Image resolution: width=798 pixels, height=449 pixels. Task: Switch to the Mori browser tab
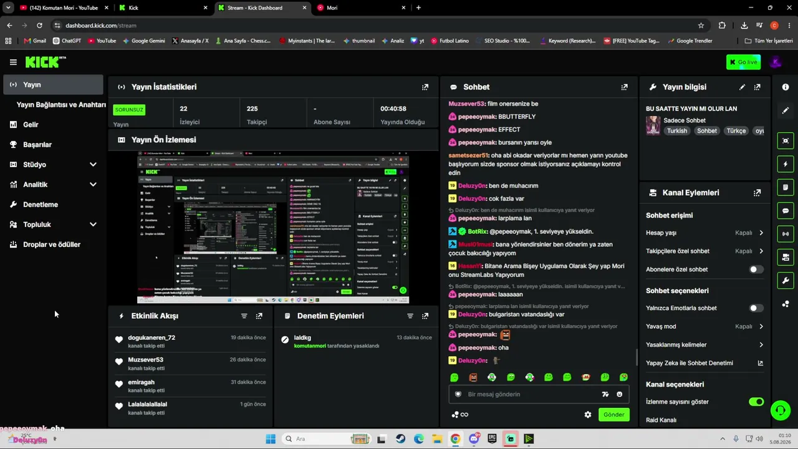tap(362, 8)
